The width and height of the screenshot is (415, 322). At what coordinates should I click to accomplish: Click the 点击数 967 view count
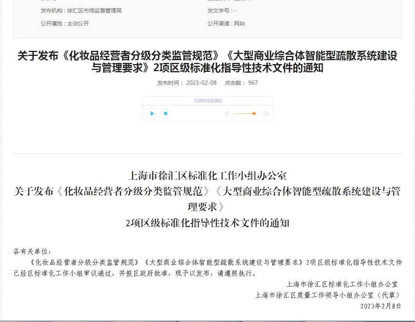pos(241,83)
